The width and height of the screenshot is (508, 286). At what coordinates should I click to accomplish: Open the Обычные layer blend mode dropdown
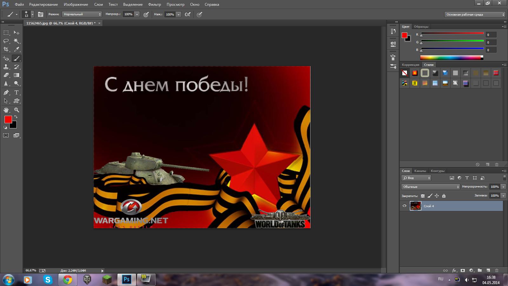coord(431,187)
